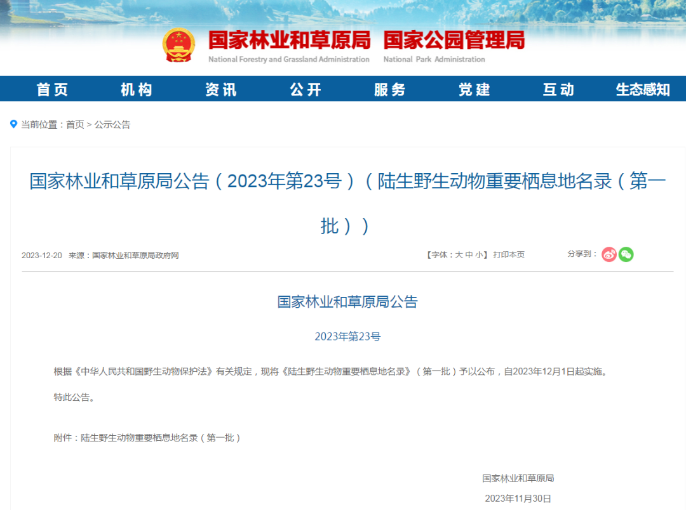The height and width of the screenshot is (510, 686).
Task: Click source text 国家林业和草原局政府网
Action: [x=135, y=255]
